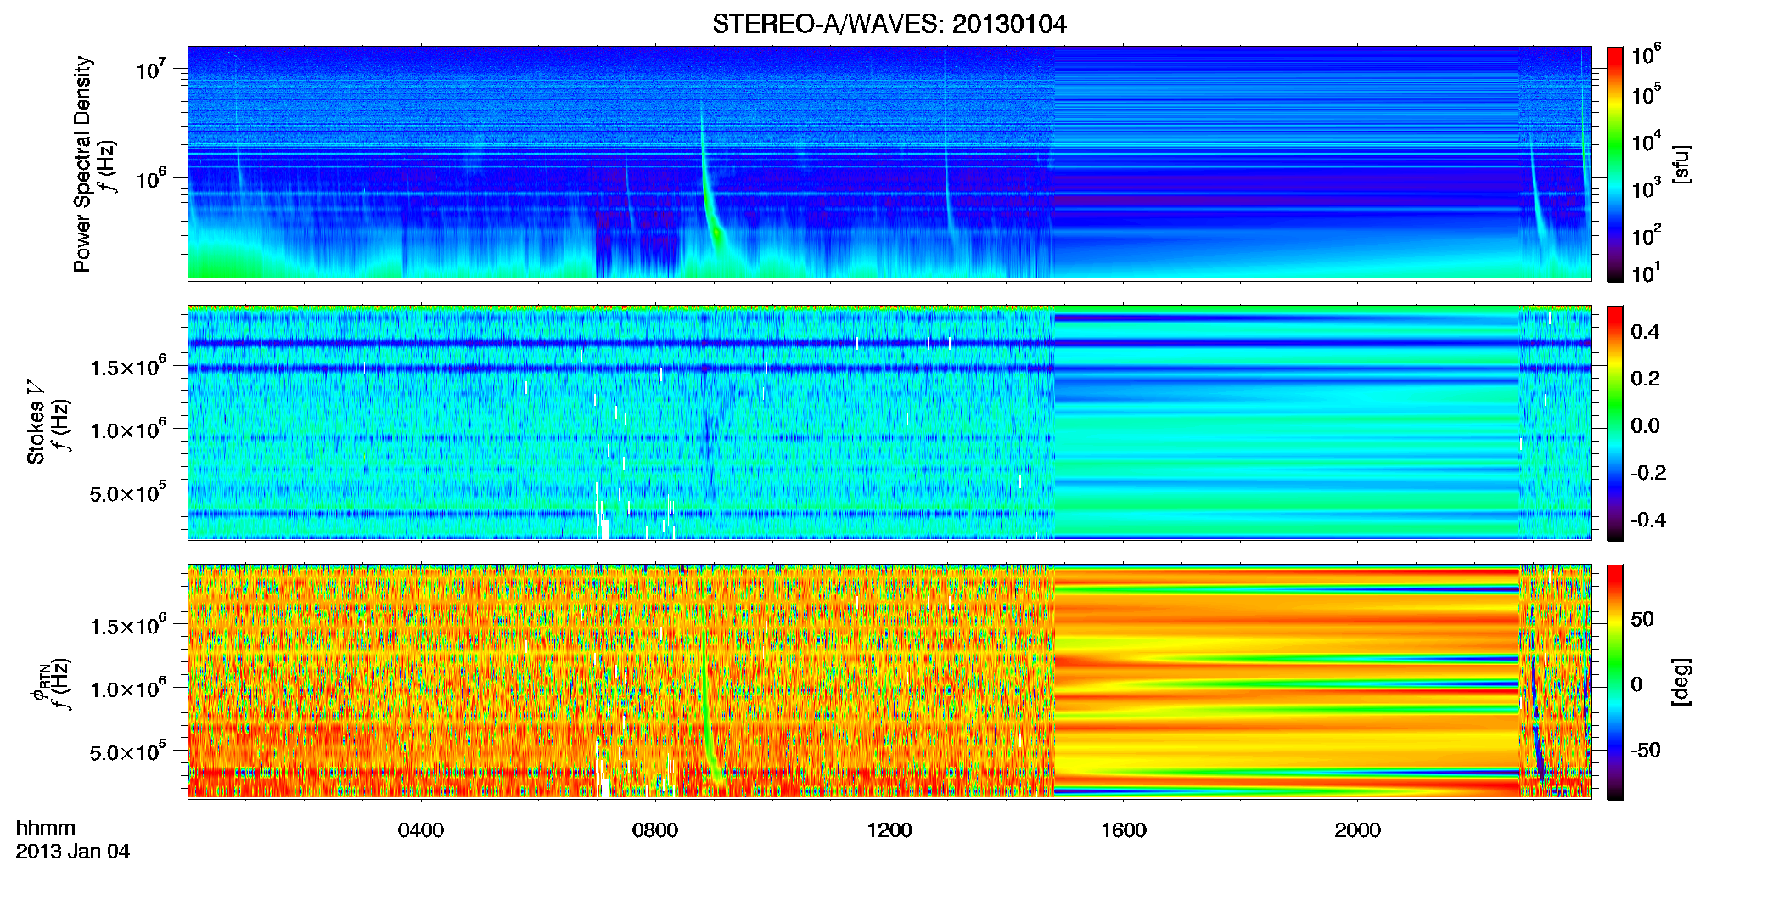Select the "1200" time tick label

[889, 830]
